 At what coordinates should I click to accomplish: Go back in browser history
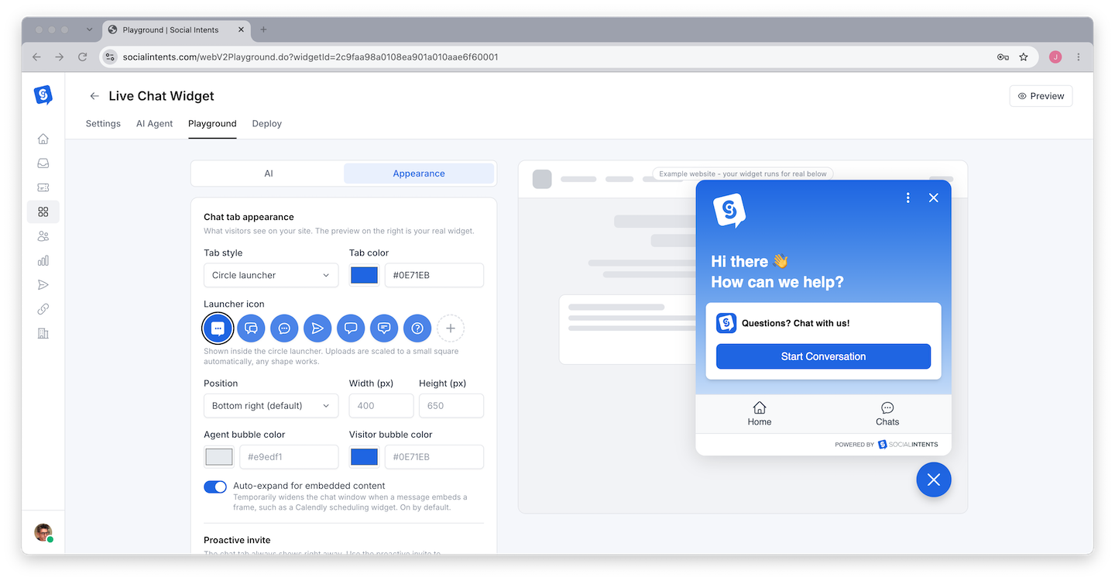point(36,57)
